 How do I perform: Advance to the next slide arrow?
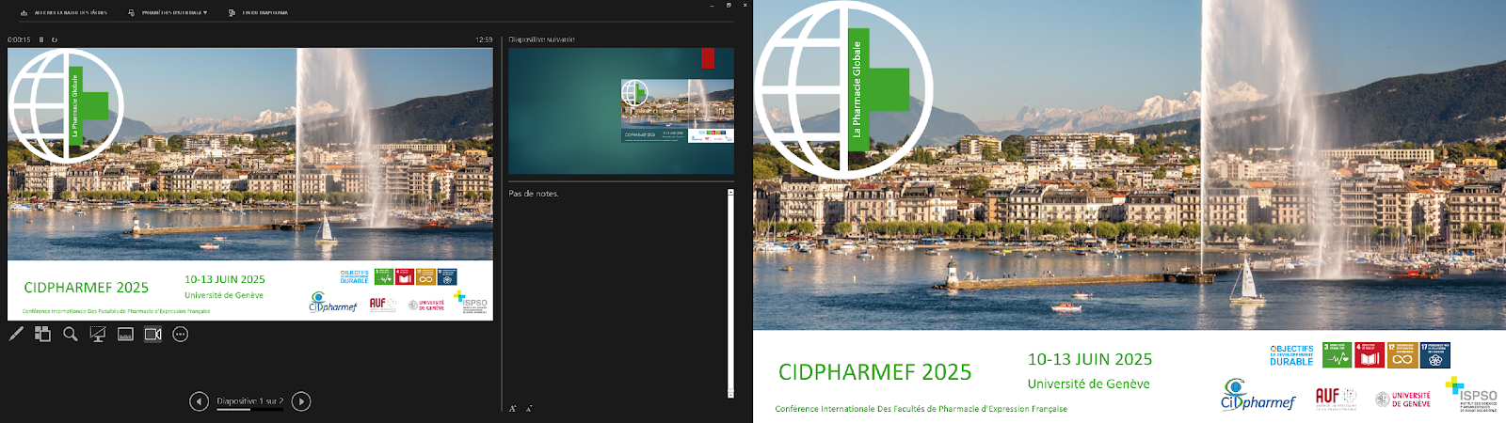coord(301,401)
